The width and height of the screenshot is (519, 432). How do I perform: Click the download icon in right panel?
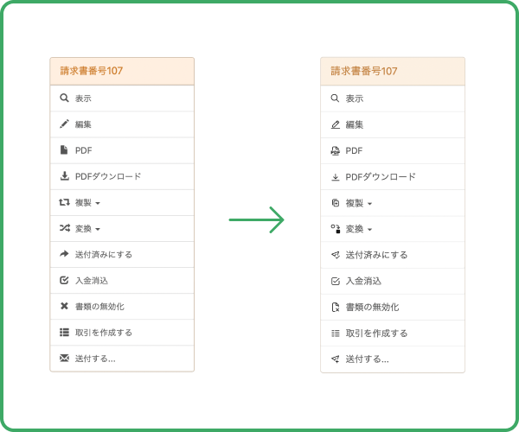(335, 177)
